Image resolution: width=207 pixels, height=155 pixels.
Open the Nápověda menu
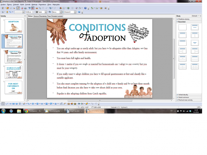56,5
